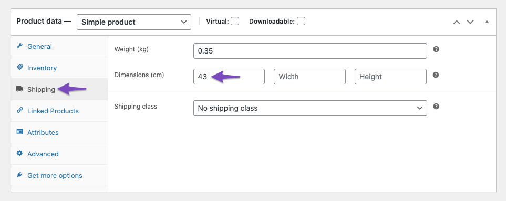Click the Product data heading

(44, 22)
